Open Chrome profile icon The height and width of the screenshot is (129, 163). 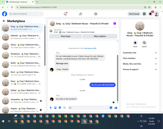click(156, 7)
